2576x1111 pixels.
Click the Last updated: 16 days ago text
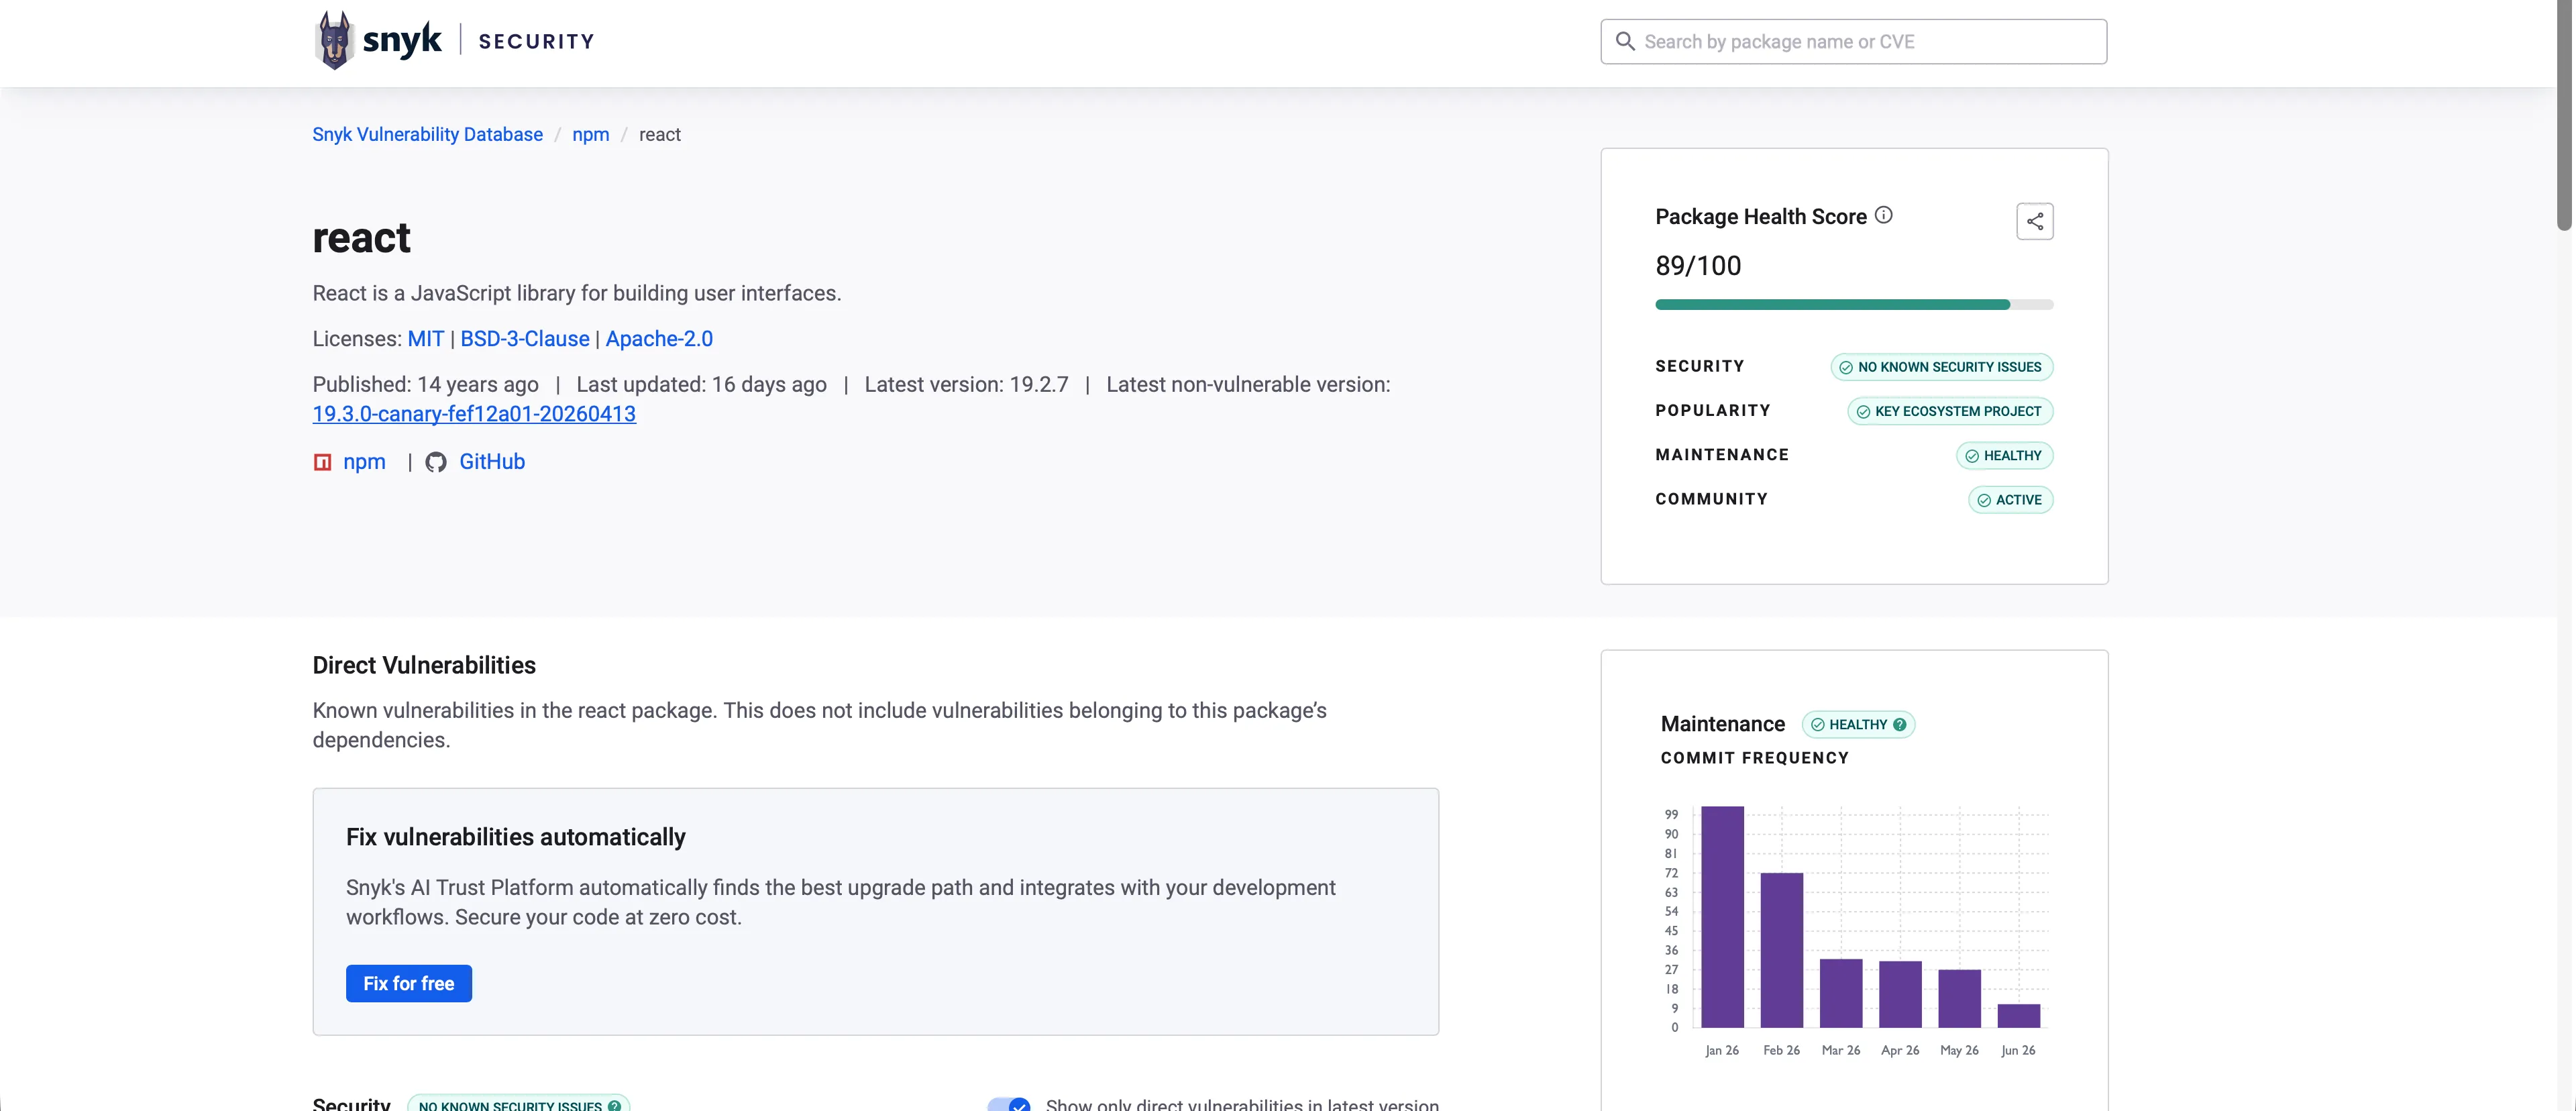[x=701, y=384]
